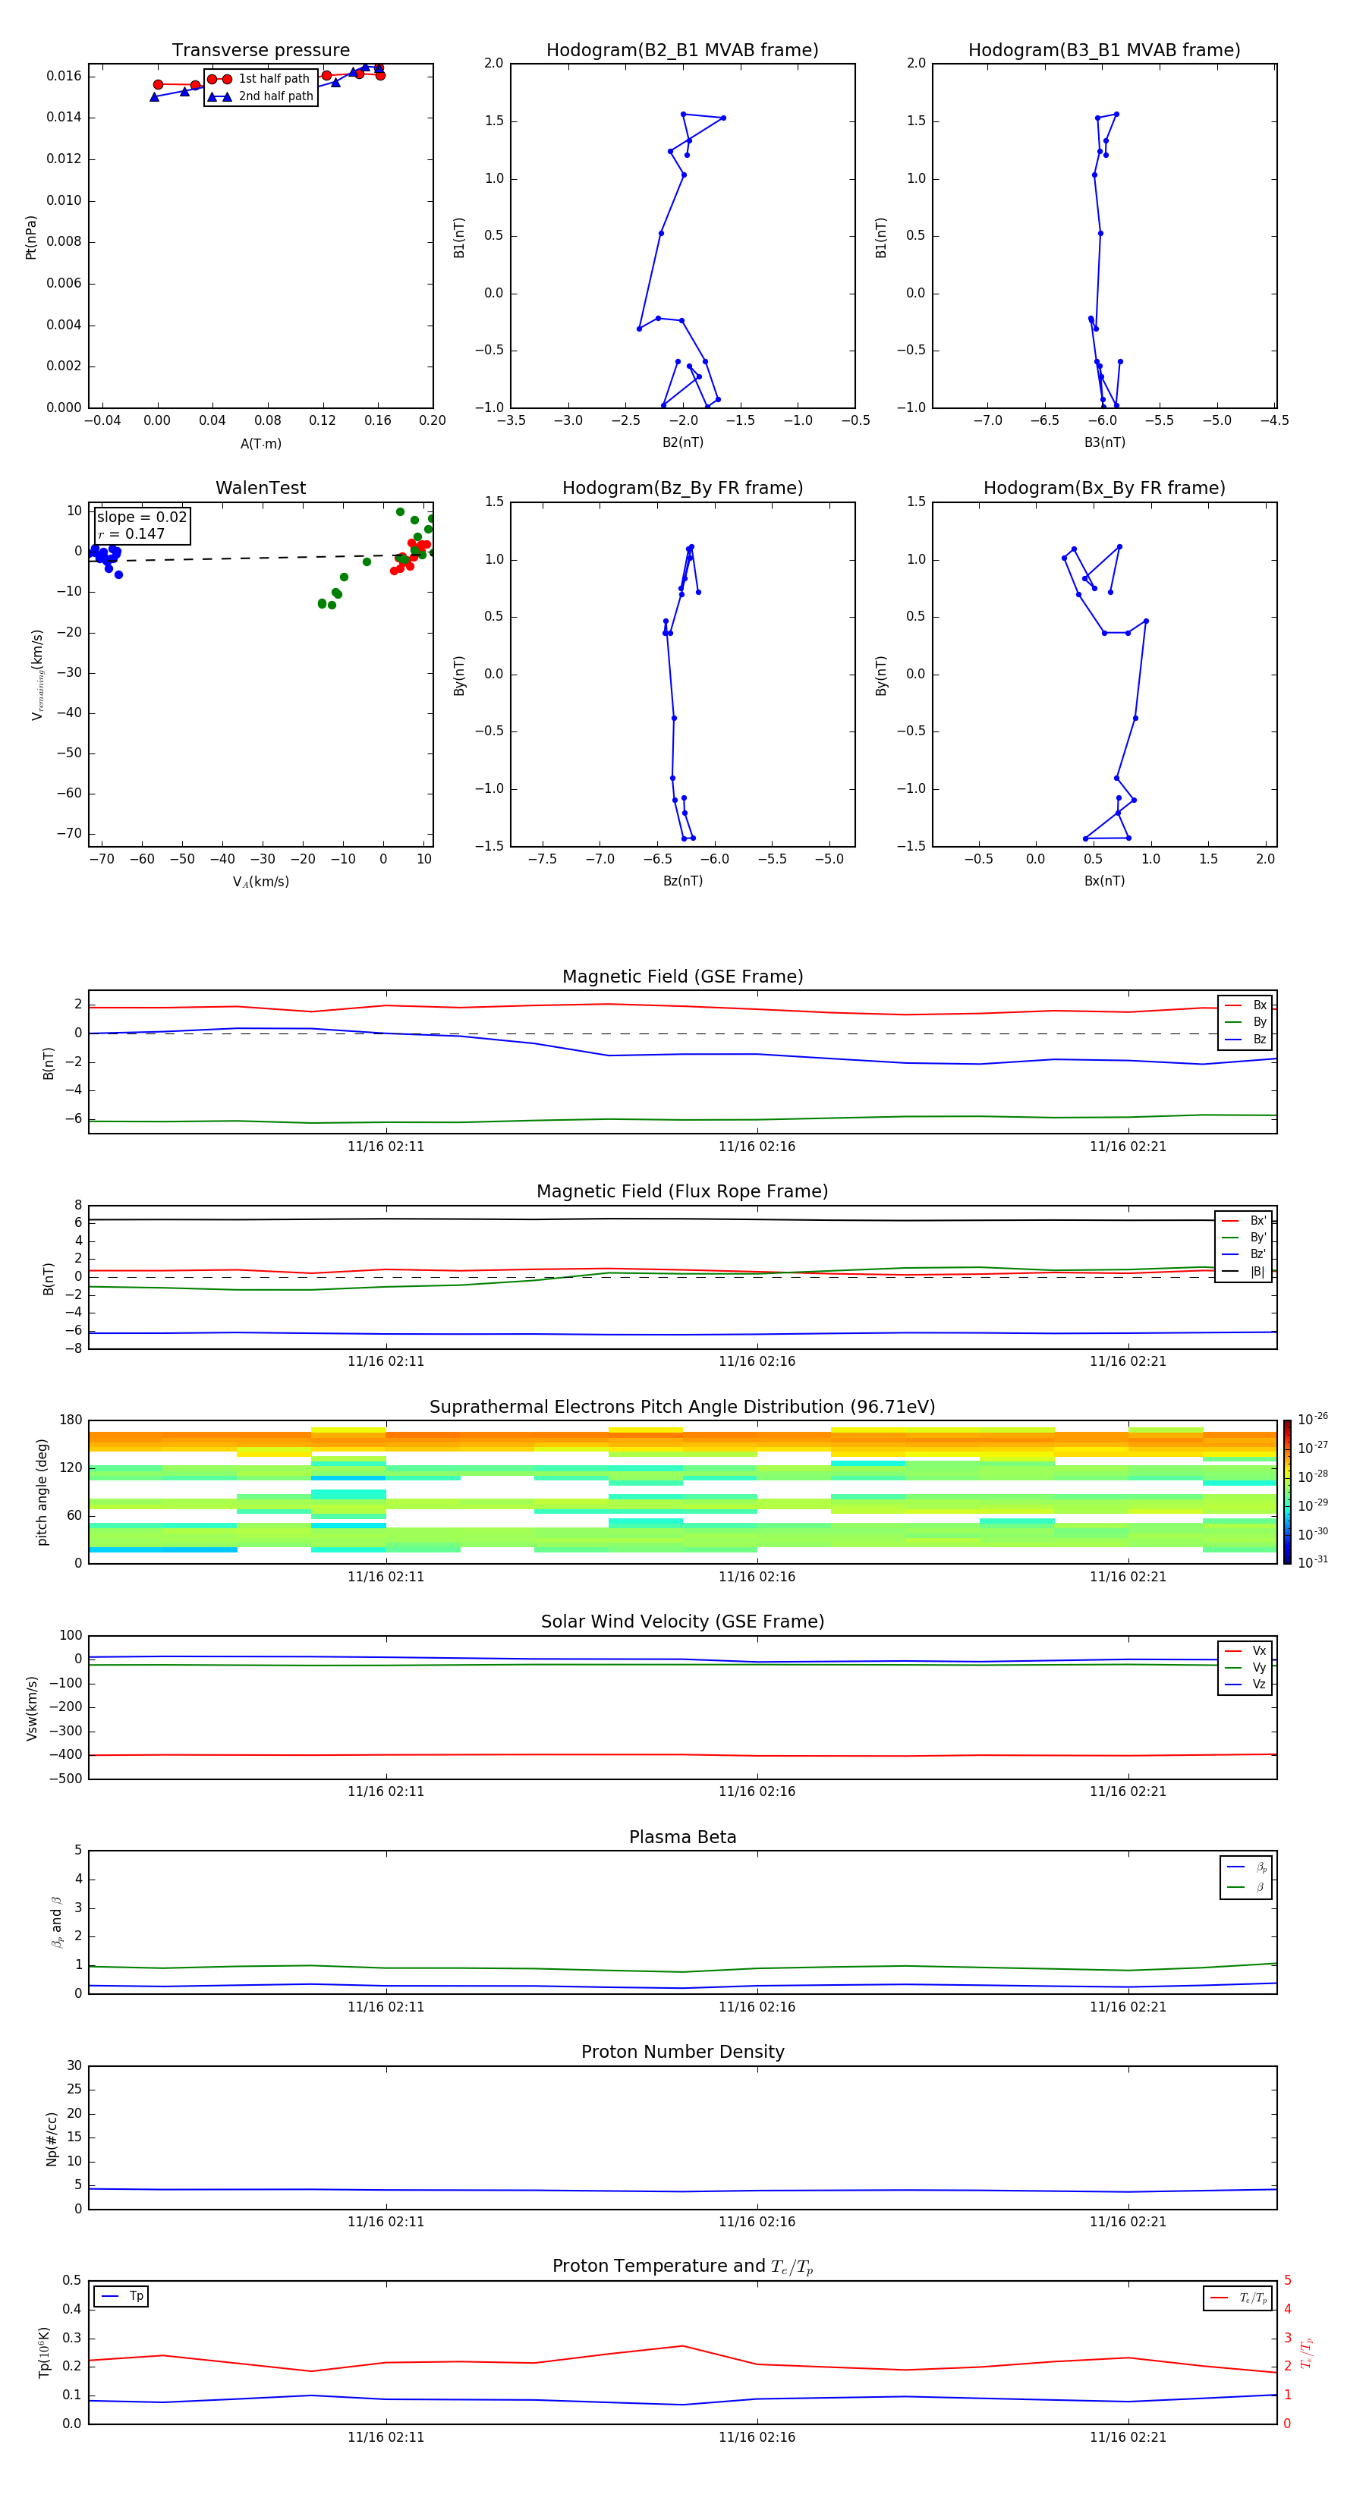Click the 'B3(nT)' x-axis label
The width and height of the screenshot is (1366, 2504).
(x=1104, y=442)
